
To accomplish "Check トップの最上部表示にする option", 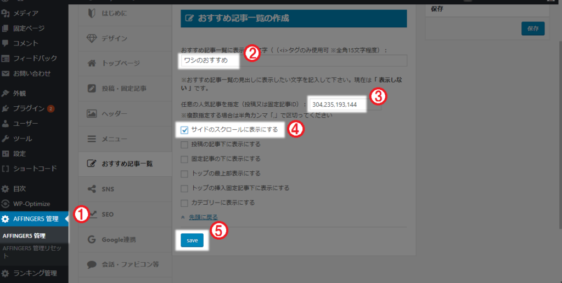I will tap(184, 174).
